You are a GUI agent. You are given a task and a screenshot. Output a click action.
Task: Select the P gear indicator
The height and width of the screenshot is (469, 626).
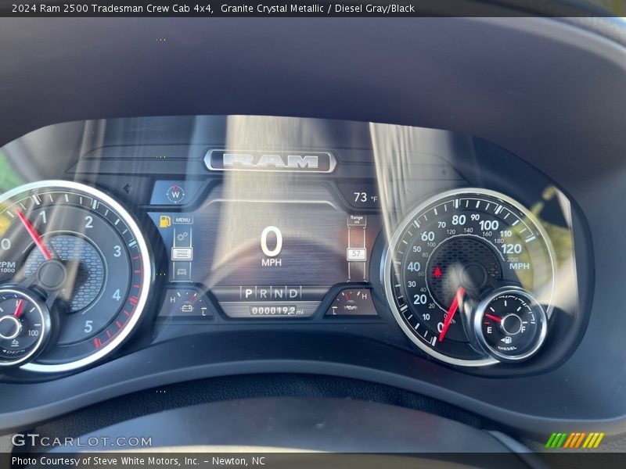click(249, 293)
